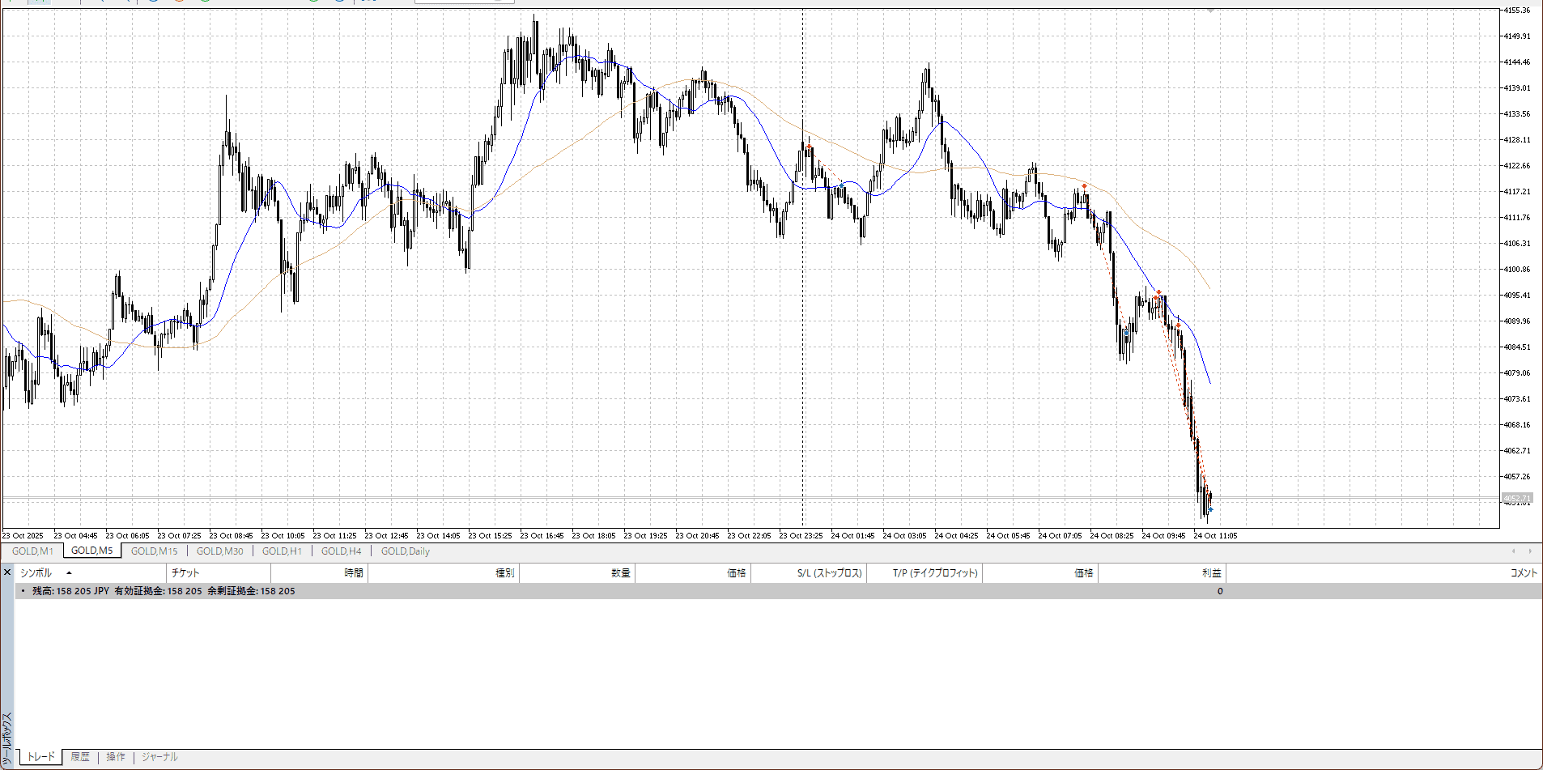Sort trades by シンボル column header

point(36,573)
